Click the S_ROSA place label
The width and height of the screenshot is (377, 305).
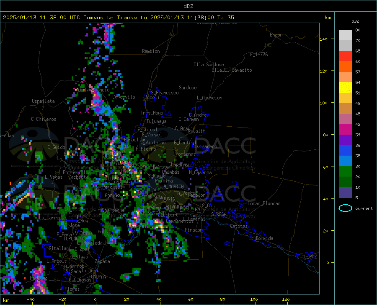pyautogui.click(x=219, y=214)
